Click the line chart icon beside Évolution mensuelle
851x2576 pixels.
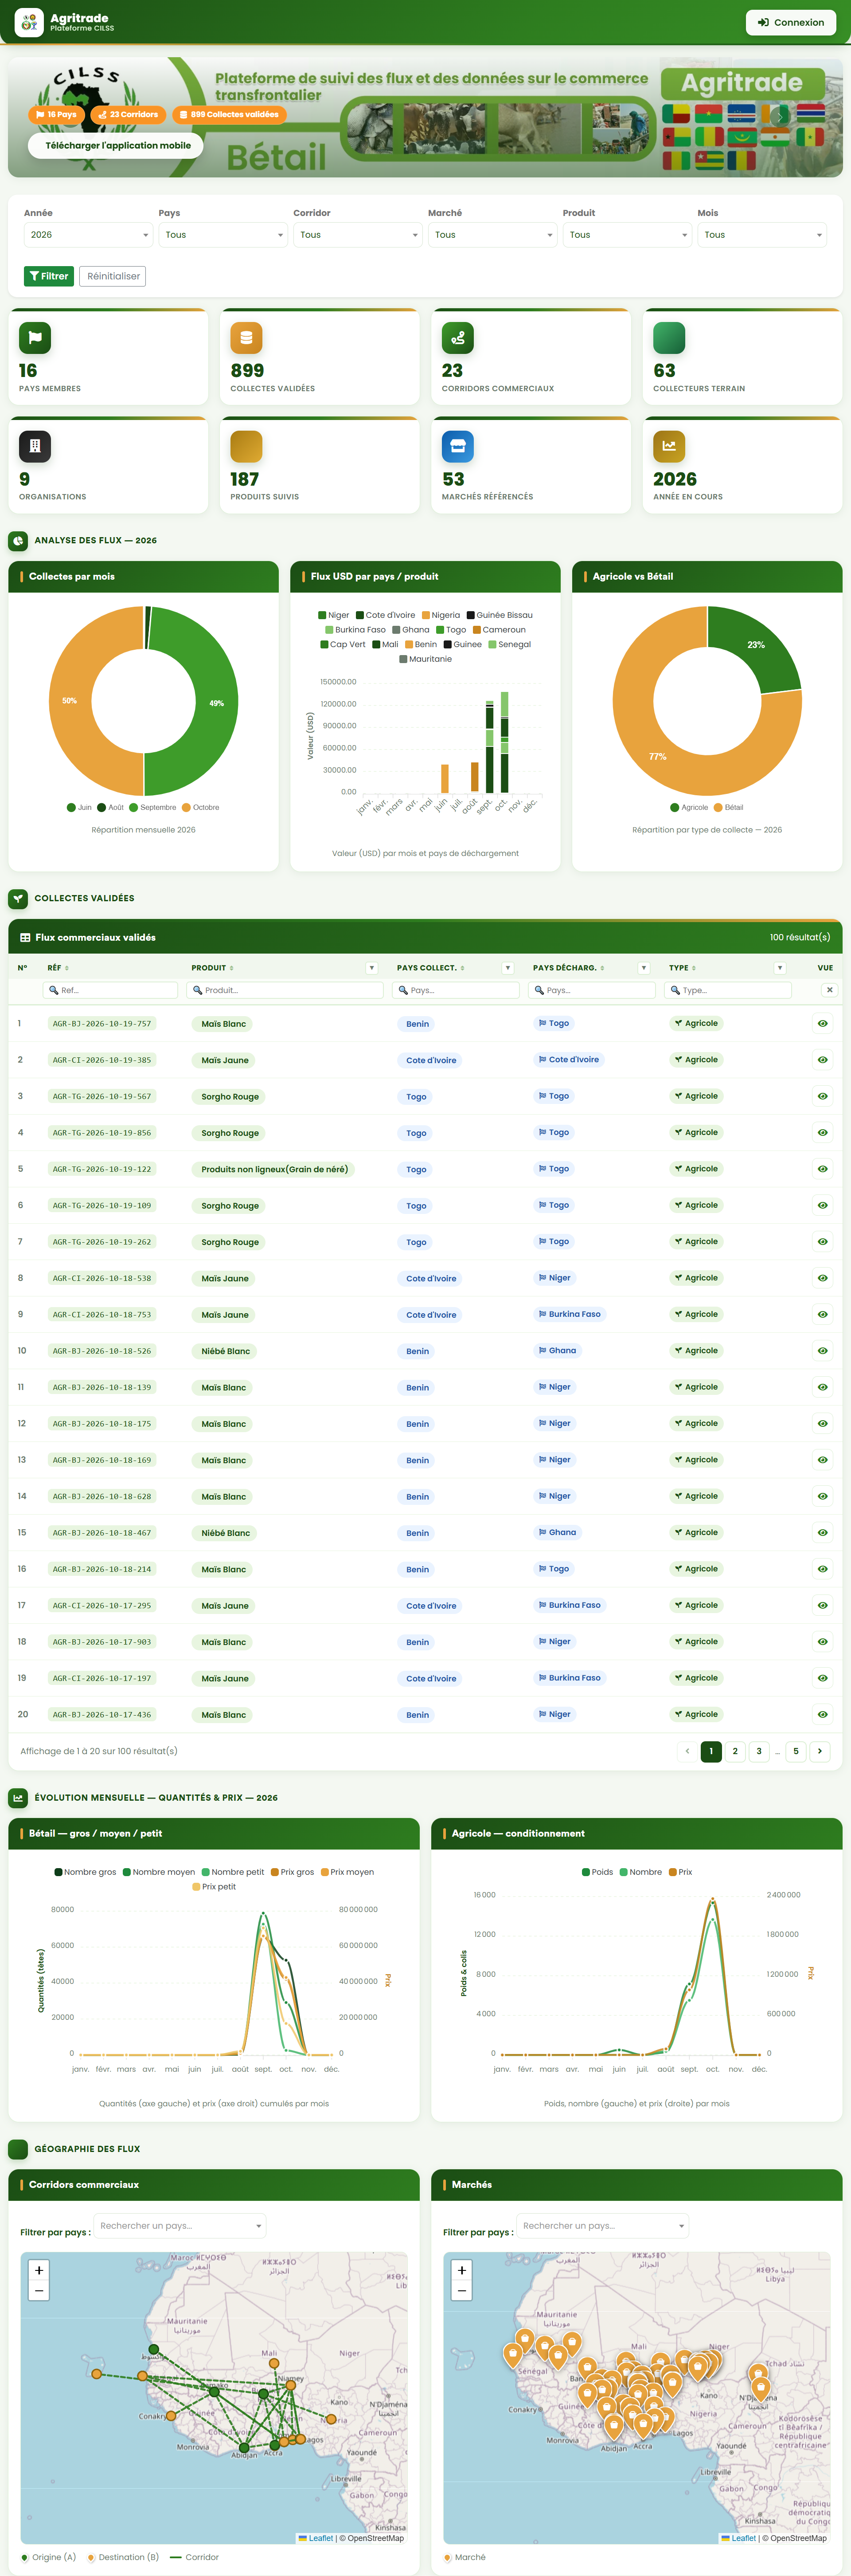click(18, 1798)
